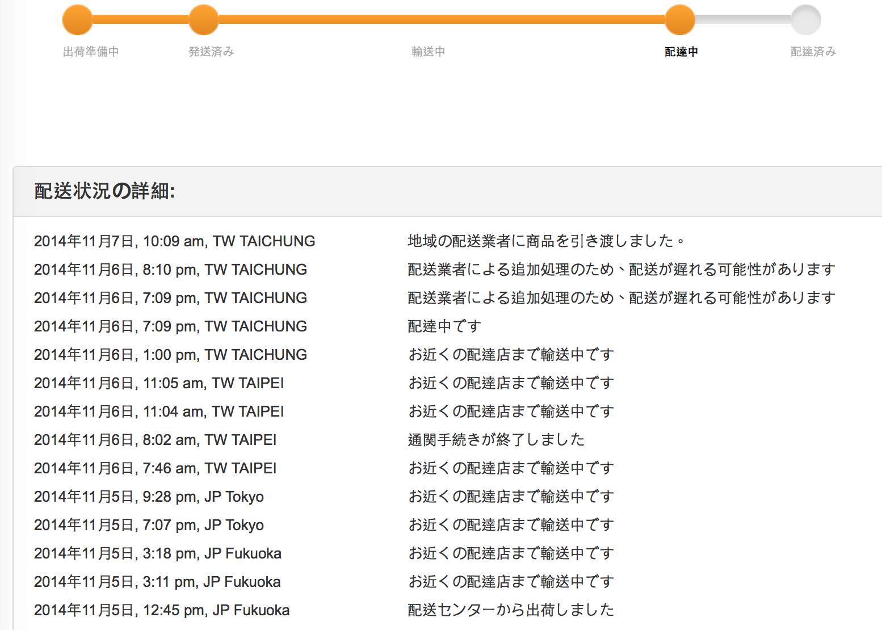Click the 配達中です status text

click(x=444, y=326)
